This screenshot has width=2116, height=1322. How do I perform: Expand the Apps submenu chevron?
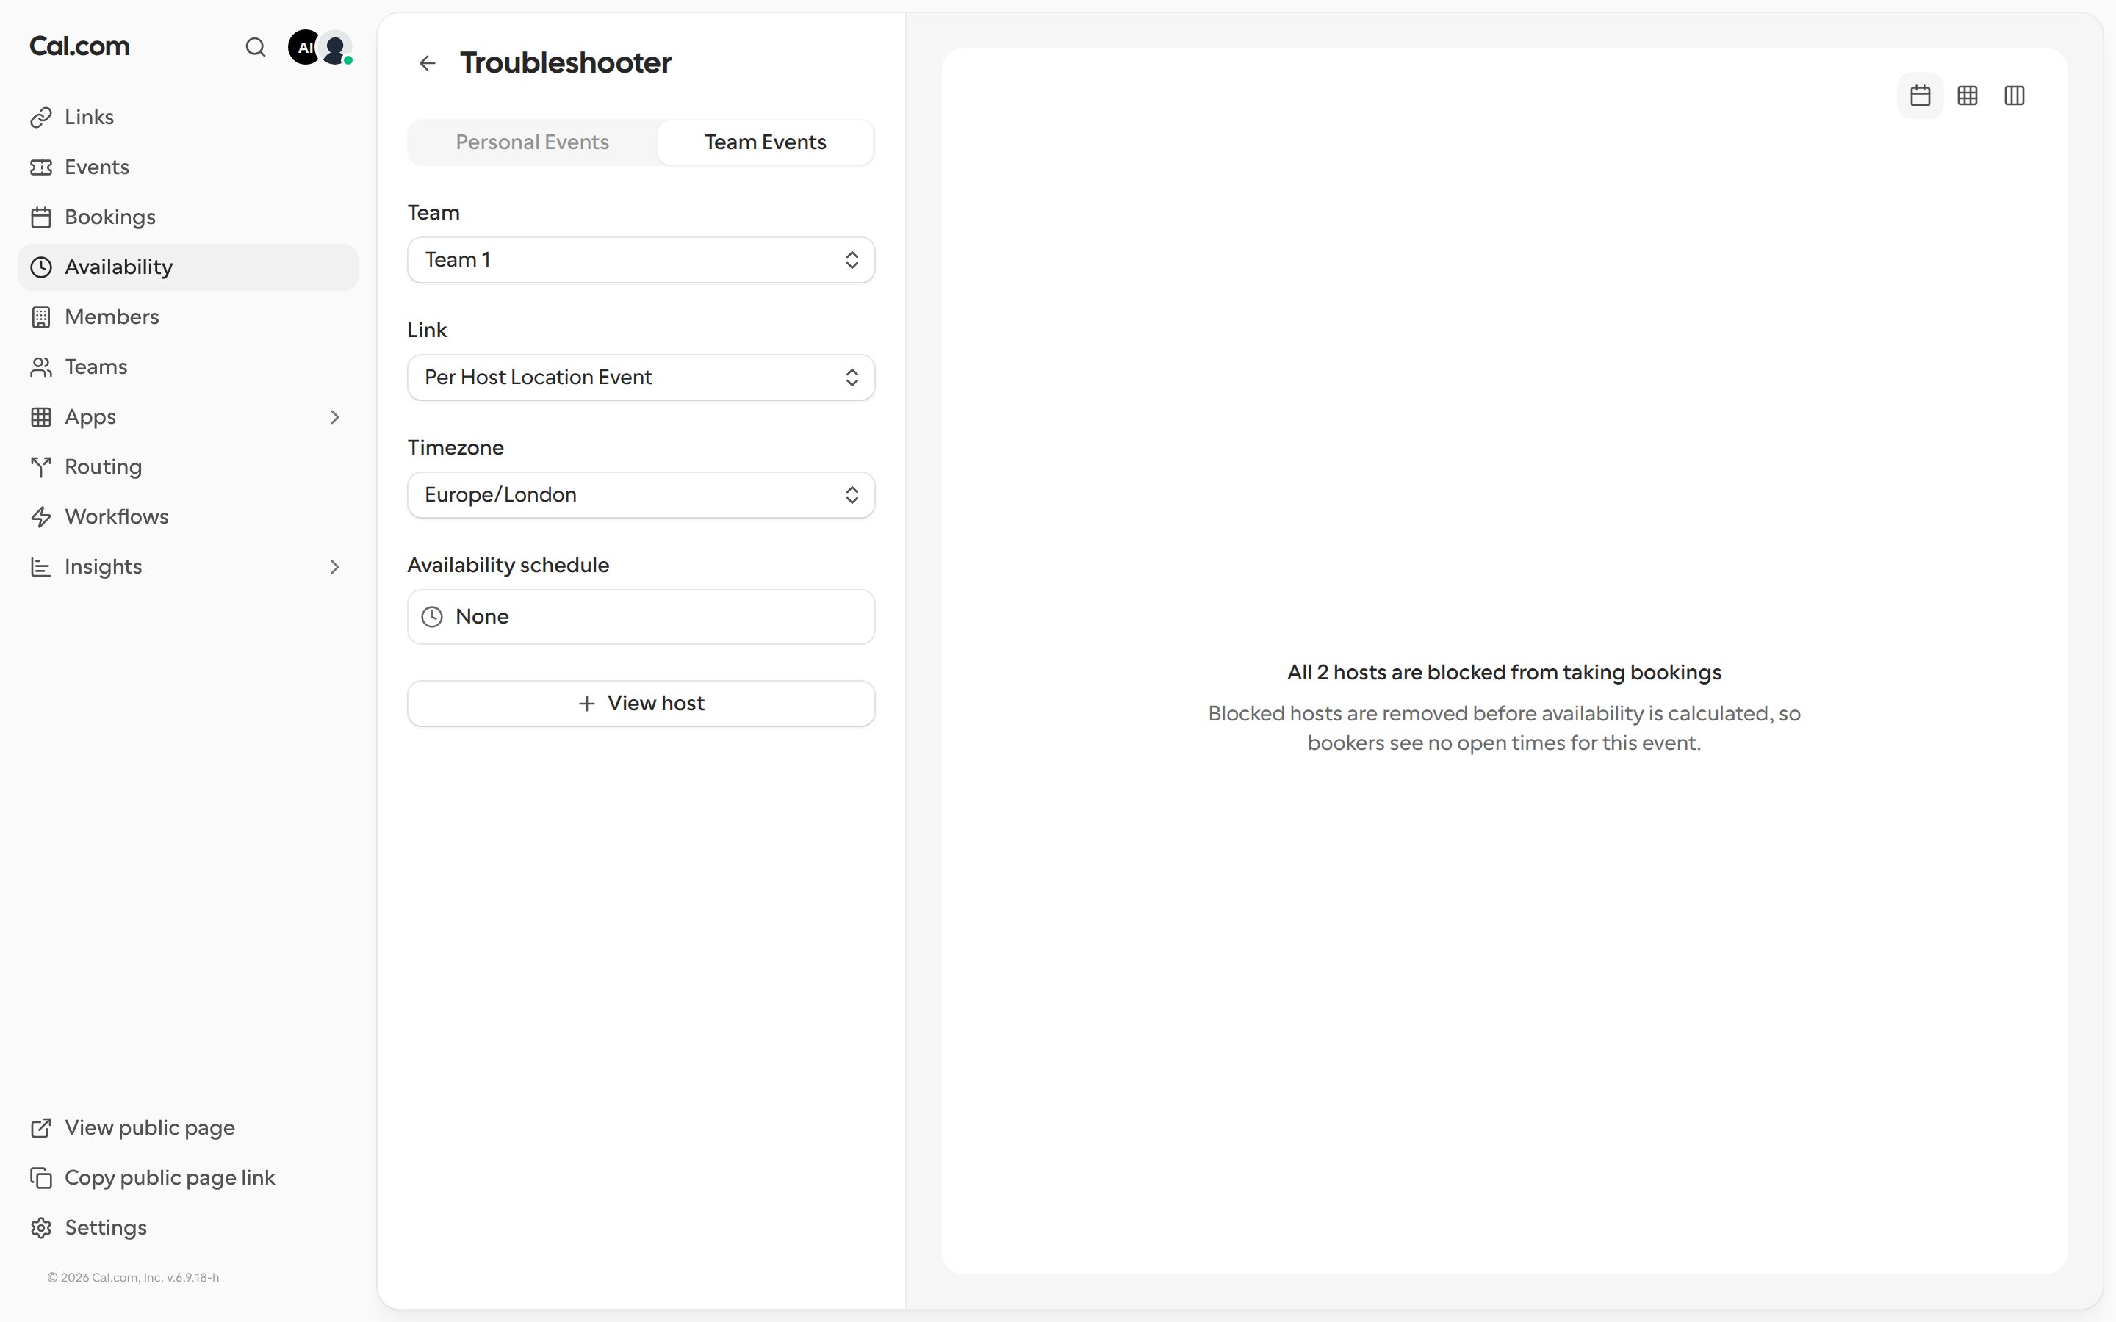click(335, 417)
